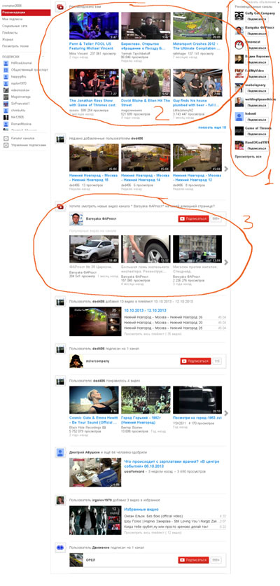The height and width of the screenshot is (586, 280).
Task: Collapse the ПОДПИСКИ sidebar section arrow
Action: (x=43, y=56)
